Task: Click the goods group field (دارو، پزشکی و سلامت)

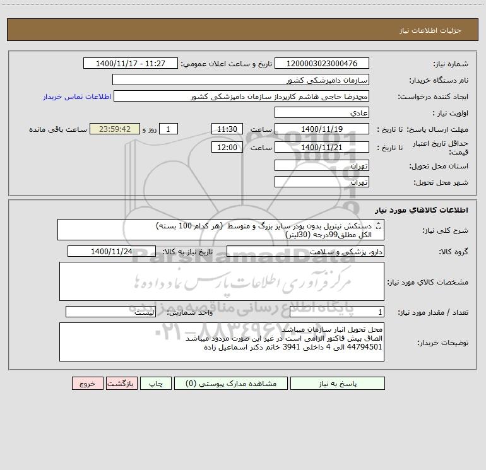Action: [305, 251]
